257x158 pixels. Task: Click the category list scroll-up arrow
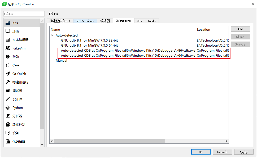(x=42, y=21)
